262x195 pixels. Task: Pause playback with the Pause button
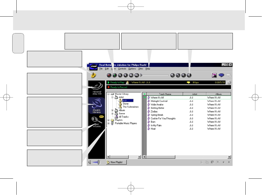(120, 75)
